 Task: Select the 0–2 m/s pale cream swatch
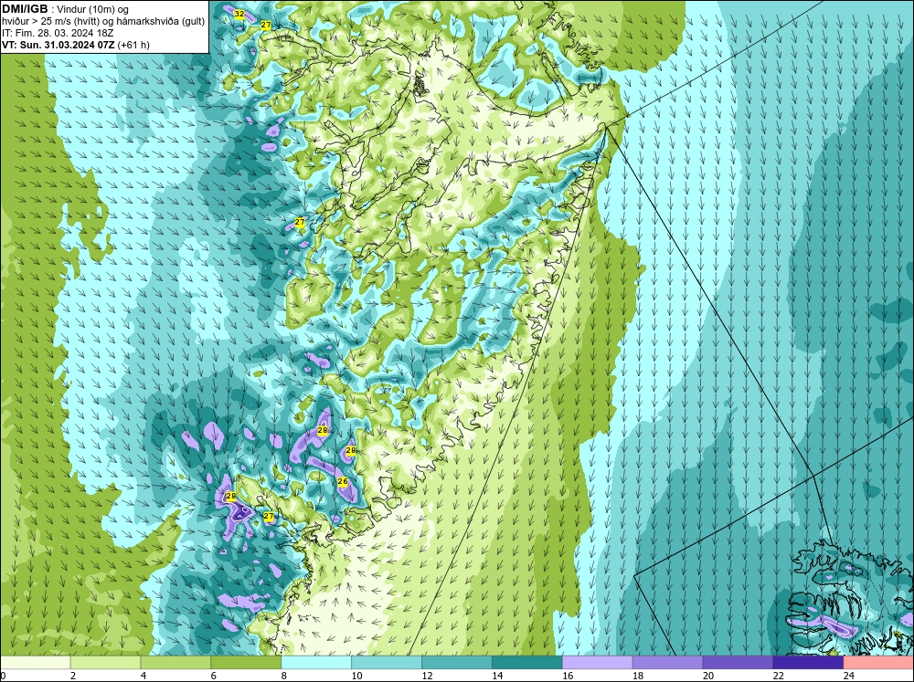tap(36, 662)
